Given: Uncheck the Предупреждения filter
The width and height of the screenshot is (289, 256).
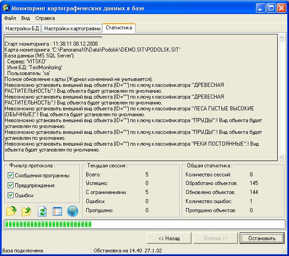Looking at the screenshot, I should pyautogui.click(x=11, y=185).
